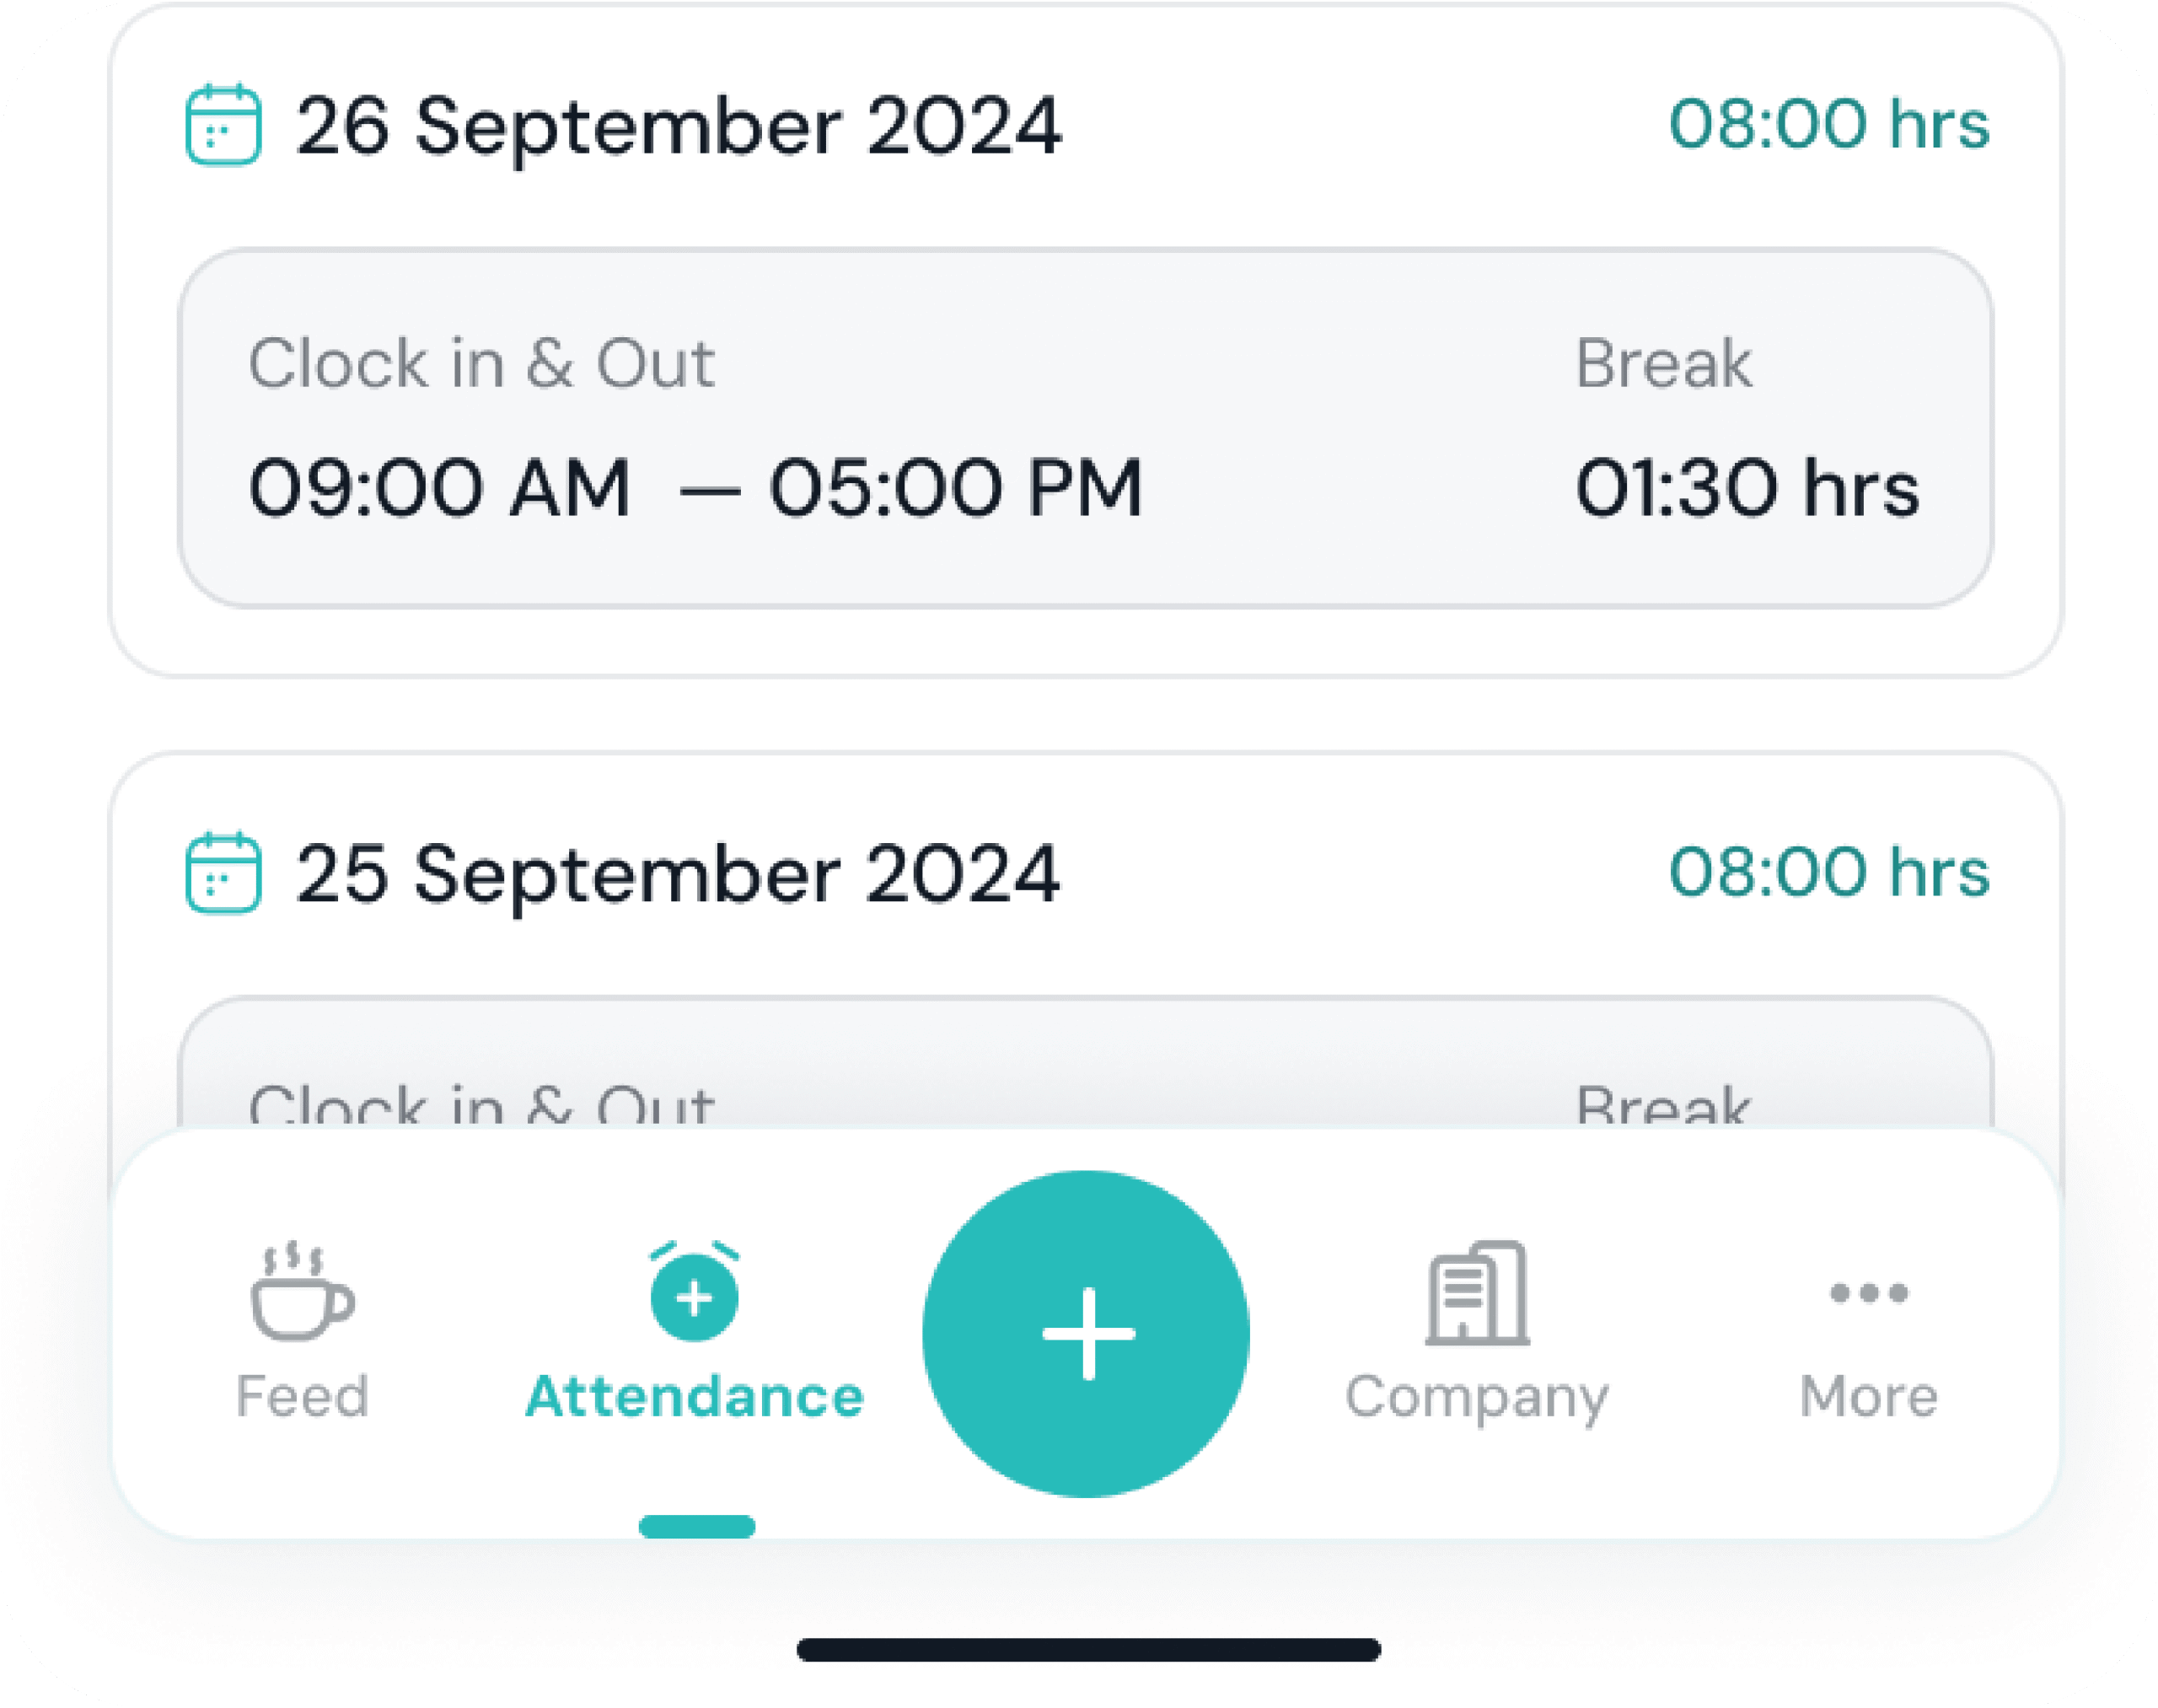Open the More three-dots icon
This screenshot has width=2158, height=1708.
coord(1868,1293)
